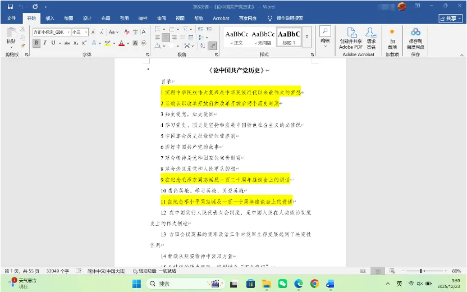Decrease paragraph indent icon
This screenshot has width=467, height=292.
point(200,29)
